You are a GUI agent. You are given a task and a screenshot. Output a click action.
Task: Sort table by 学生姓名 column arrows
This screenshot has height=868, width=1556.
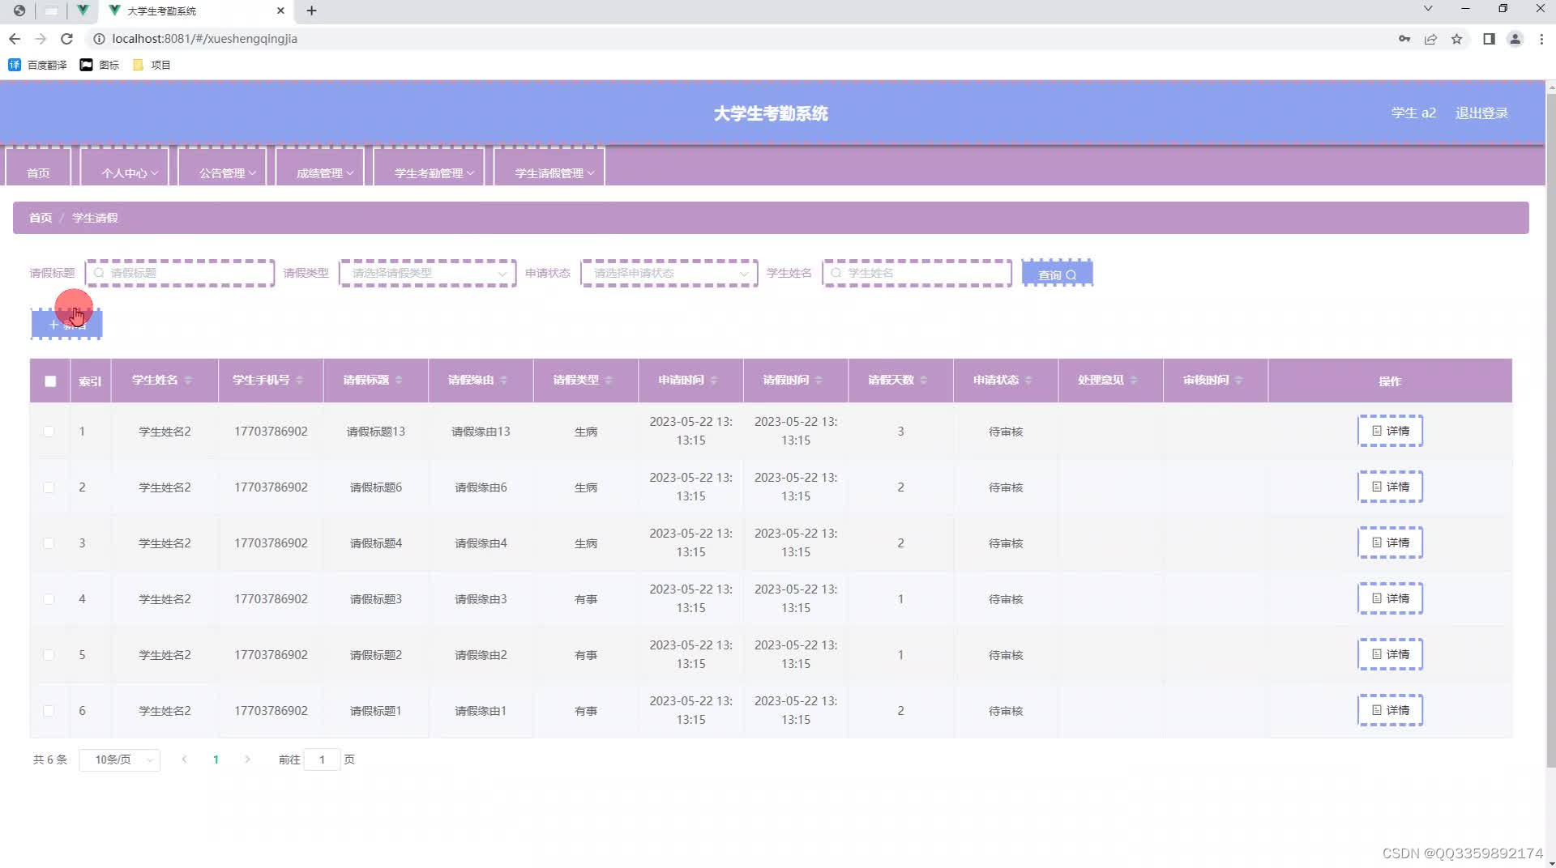(188, 380)
